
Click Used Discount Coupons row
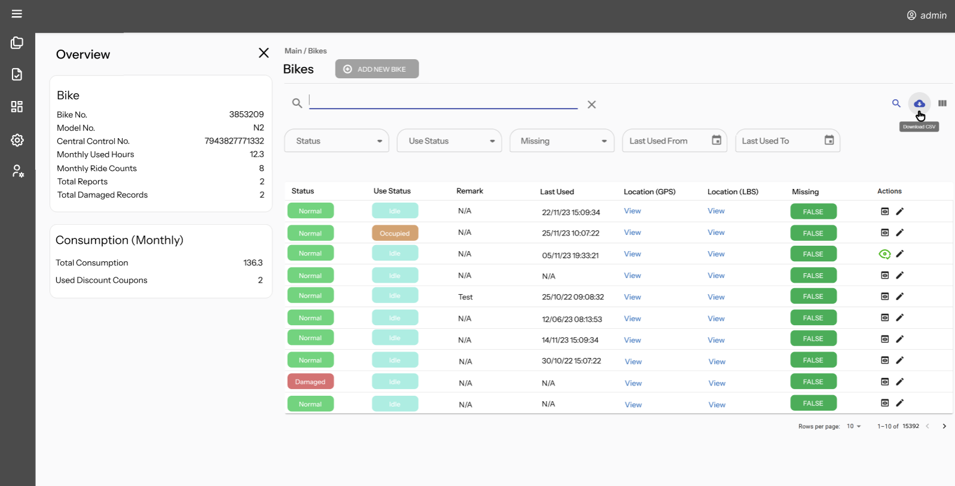tap(159, 280)
